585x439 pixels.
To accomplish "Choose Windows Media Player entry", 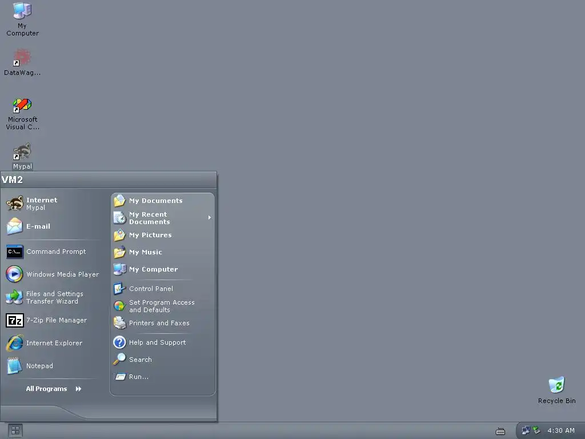I will [54, 274].
